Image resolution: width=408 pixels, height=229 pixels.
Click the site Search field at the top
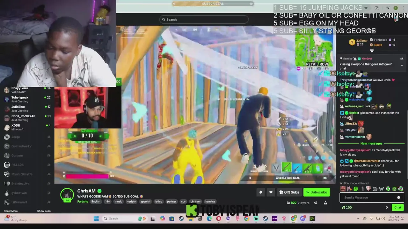pyautogui.click(x=204, y=19)
